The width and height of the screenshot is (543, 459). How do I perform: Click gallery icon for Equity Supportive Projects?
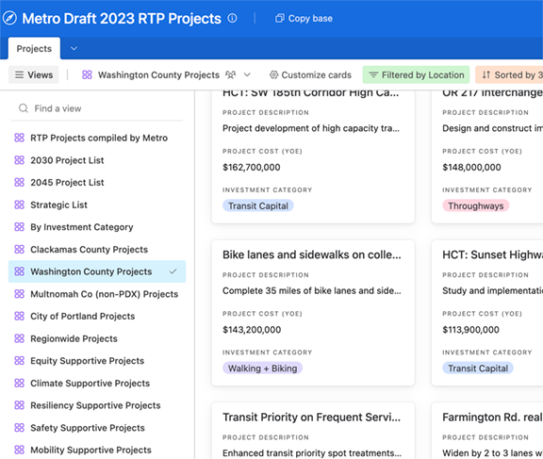[20, 361]
